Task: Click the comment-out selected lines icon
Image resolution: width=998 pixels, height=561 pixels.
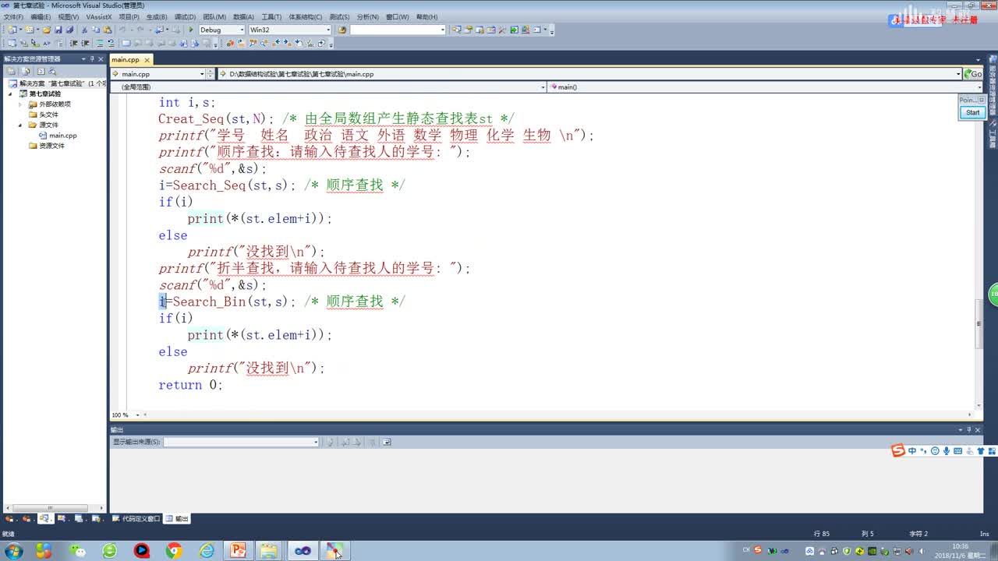Action: [x=100, y=43]
